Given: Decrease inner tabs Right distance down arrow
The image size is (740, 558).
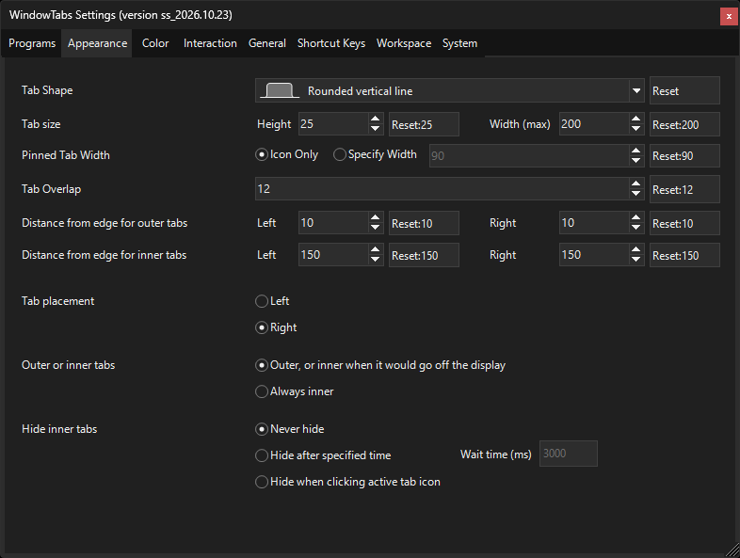Looking at the screenshot, I should coord(636,260).
